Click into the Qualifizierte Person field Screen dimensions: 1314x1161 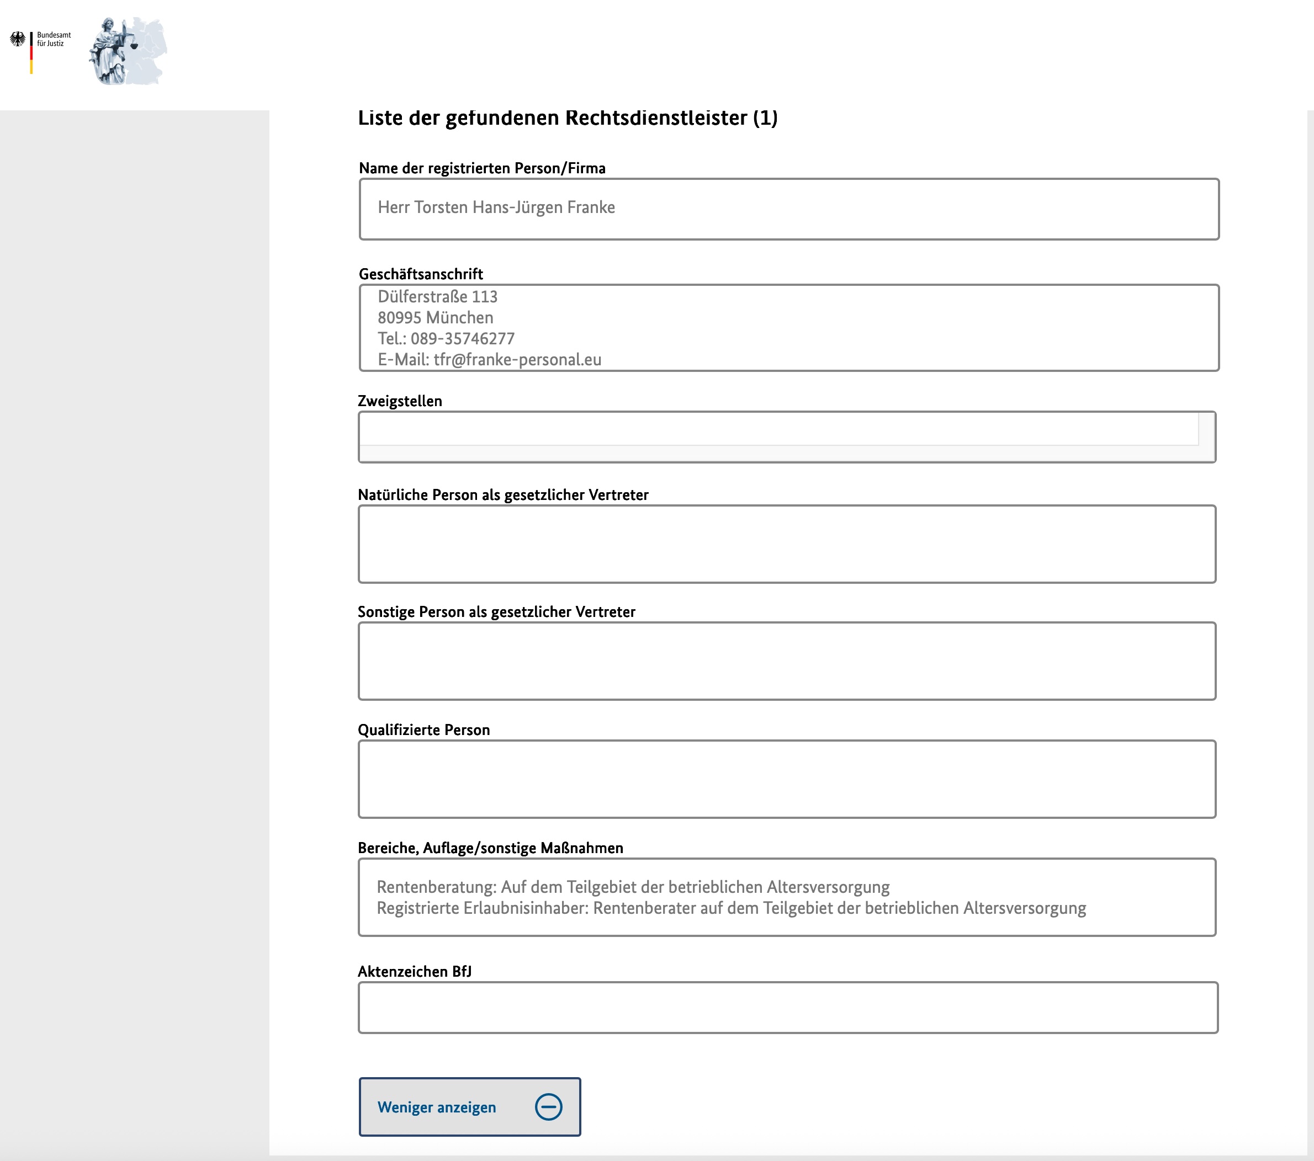[x=786, y=779]
